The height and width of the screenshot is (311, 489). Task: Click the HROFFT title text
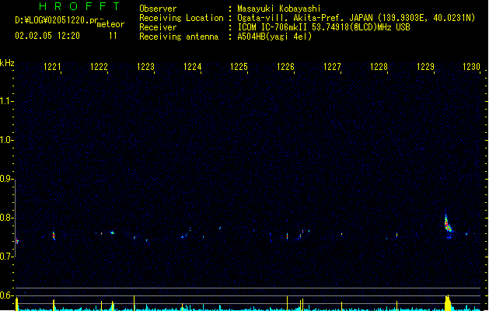79,6
